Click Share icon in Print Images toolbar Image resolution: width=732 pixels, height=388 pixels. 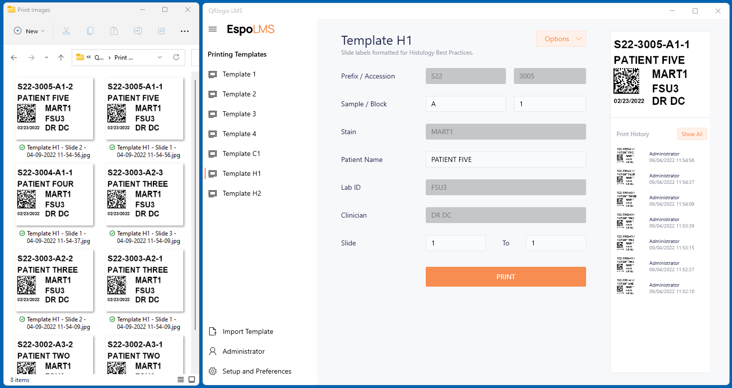point(162,31)
